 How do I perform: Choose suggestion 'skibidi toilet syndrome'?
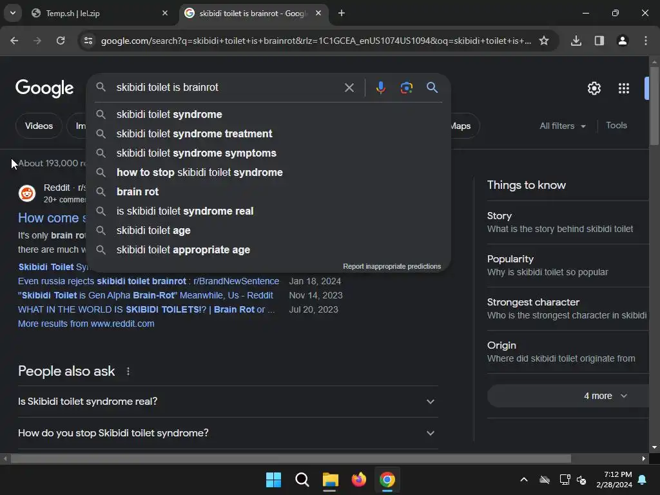(269, 115)
